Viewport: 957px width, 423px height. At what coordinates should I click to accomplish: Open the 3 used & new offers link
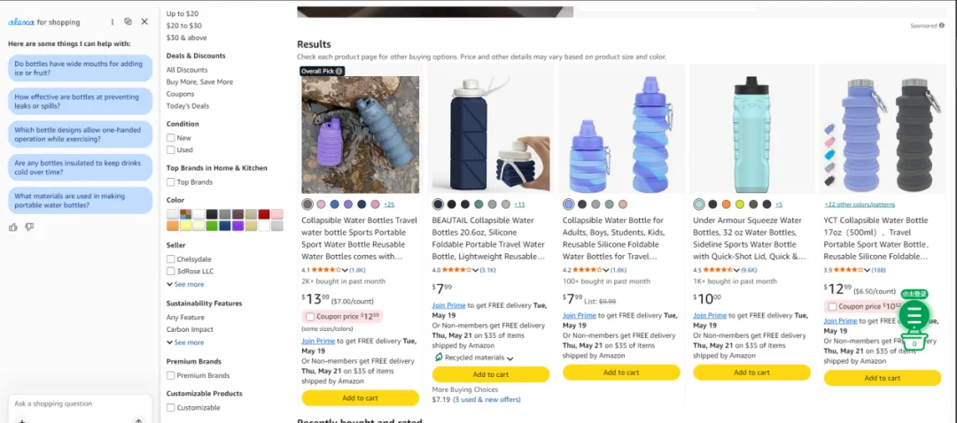486,400
